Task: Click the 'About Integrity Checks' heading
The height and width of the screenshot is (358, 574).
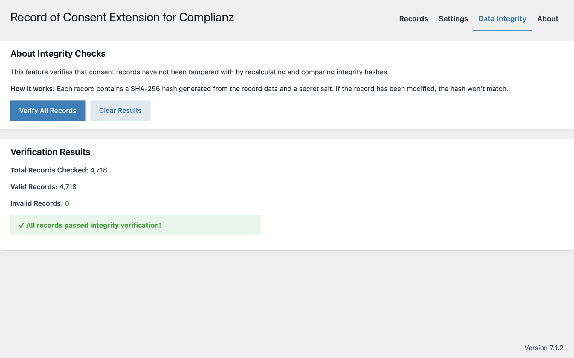Action: [x=58, y=54]
